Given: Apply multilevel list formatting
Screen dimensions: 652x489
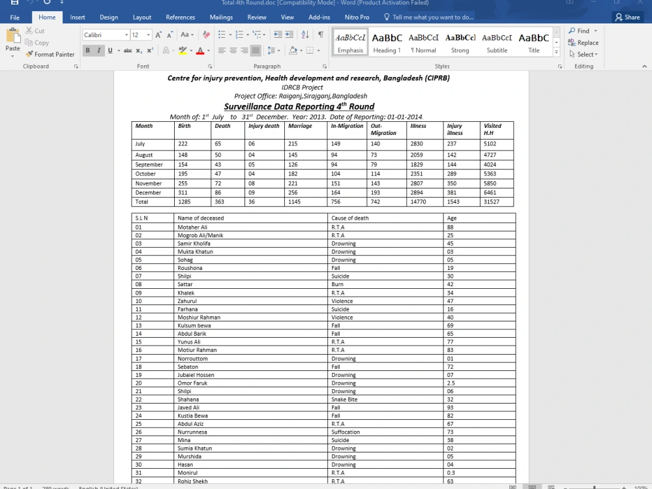Looking at the screenshot, I should [x=257, y=35].
